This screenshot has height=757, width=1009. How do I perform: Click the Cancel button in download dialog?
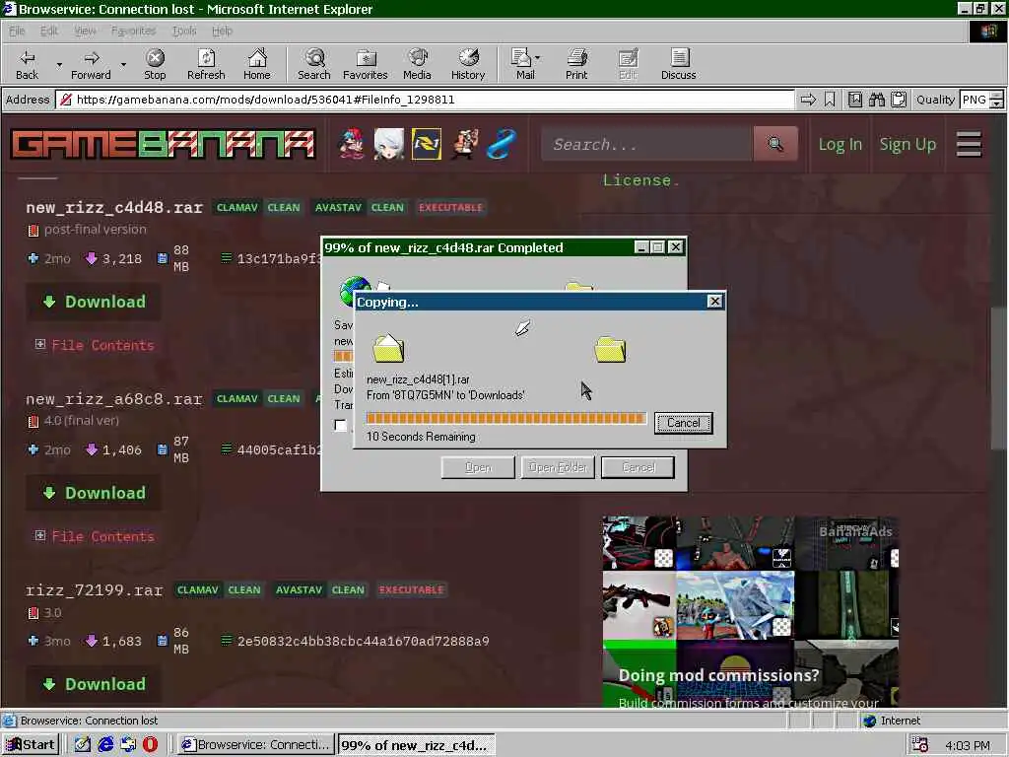638,467
